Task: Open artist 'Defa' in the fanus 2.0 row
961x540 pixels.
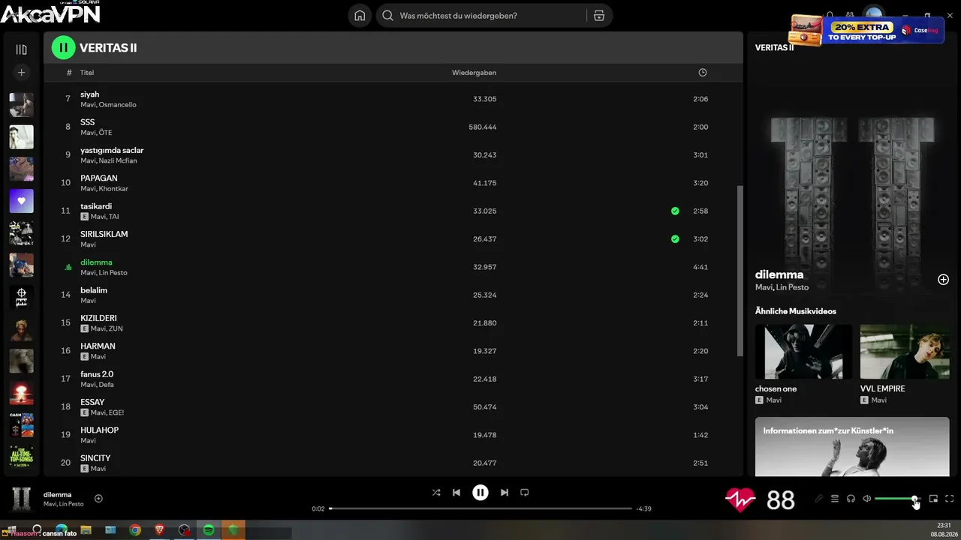Action: [107, 385]
